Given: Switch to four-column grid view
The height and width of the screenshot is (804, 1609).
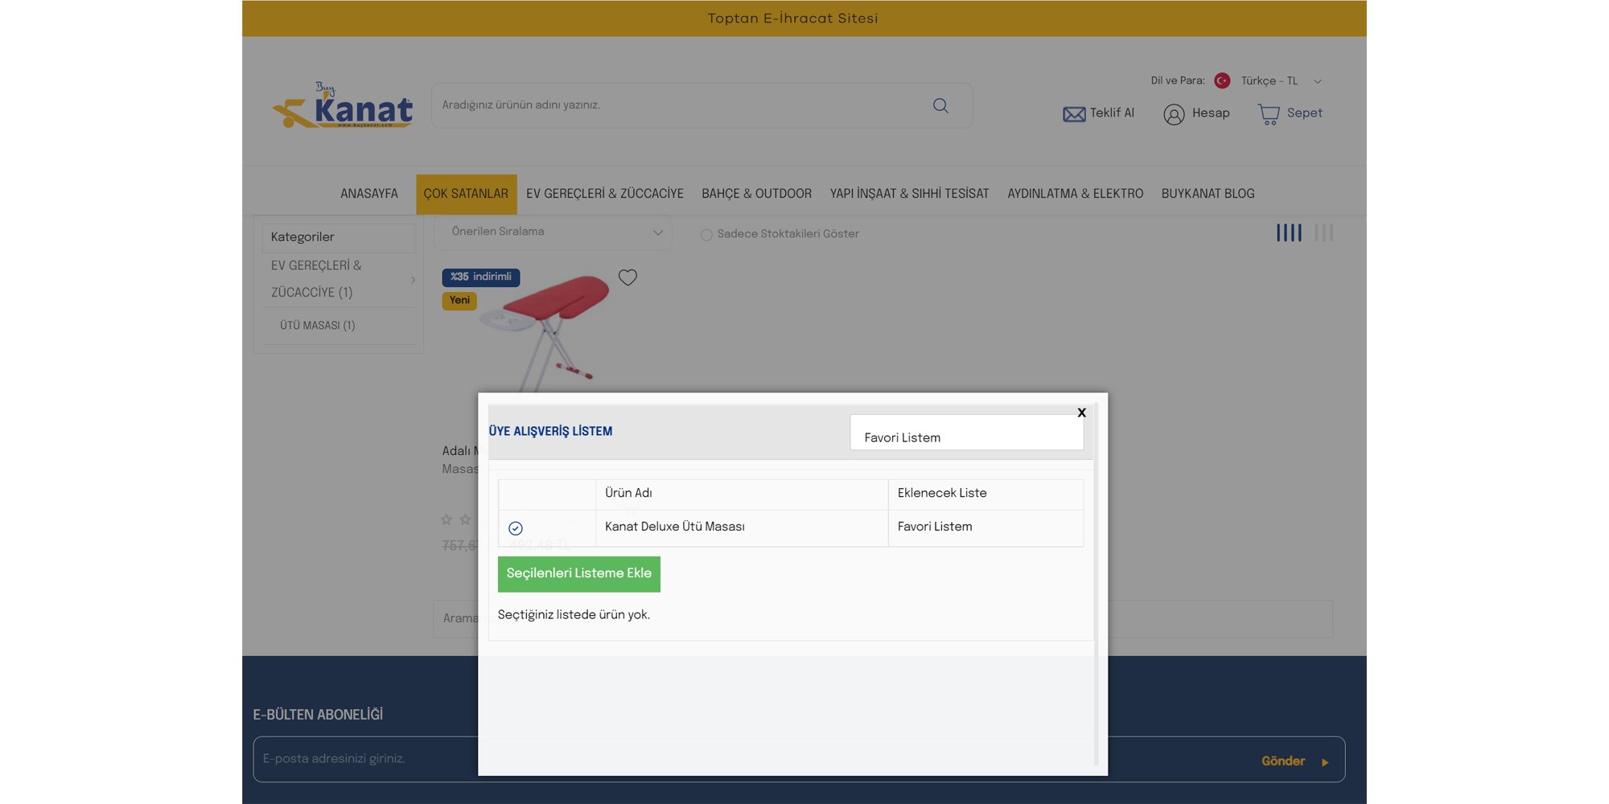Looking at the screenshot, I should click(1289, 232).
